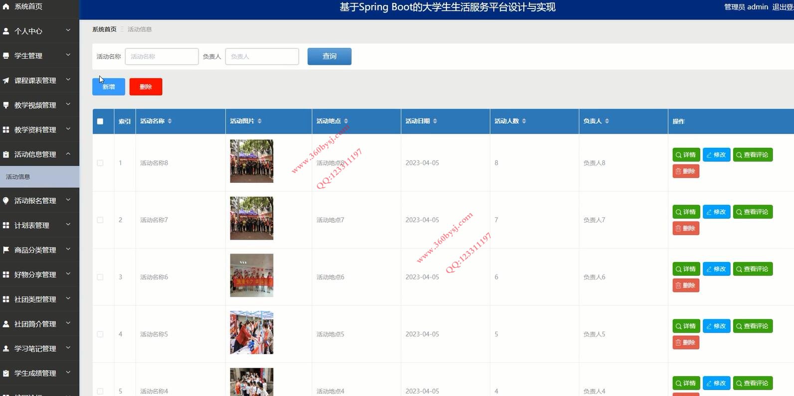This screenshot has height=396, width=794.
Task: Expand 教学资料管理 chevron
Action: (68, 129)
